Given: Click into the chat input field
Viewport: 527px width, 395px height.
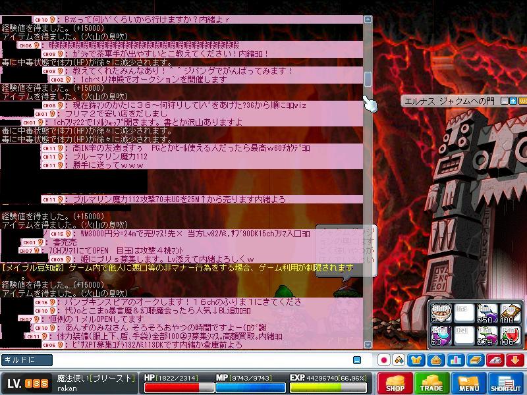Looking at the screenshot, I should click(x=202, y=360).
